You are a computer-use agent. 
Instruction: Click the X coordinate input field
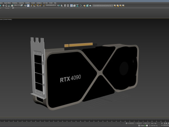[132, 123]
